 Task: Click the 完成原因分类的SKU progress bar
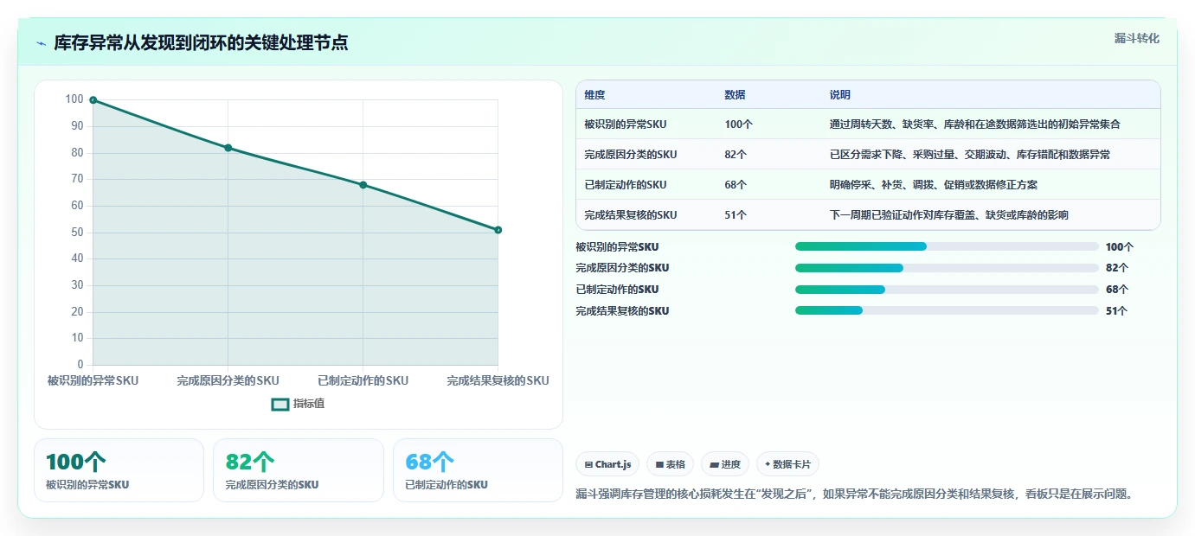click(x=947, y=268)
